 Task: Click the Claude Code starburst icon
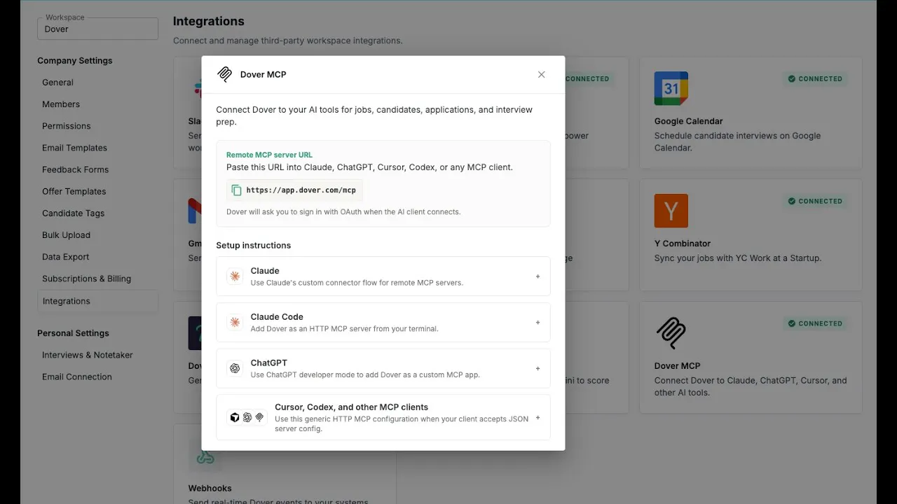pyautogui.click(x=235, y=323)
